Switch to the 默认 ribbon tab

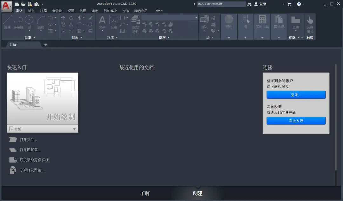(x=19, y=11)
